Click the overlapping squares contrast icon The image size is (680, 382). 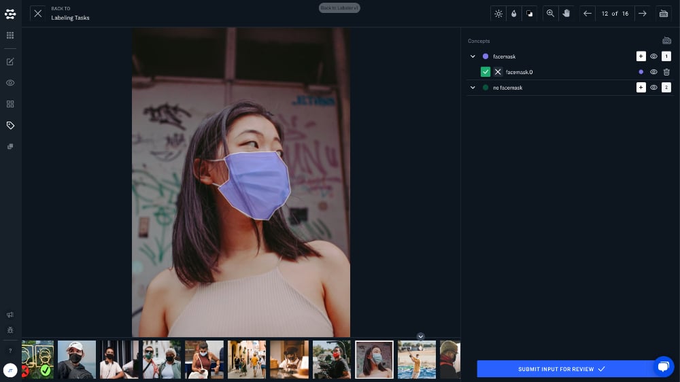click(x=530, y=14)
